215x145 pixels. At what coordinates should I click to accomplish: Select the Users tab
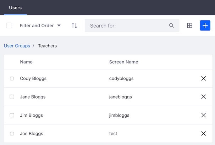click(x=15, y=8)
